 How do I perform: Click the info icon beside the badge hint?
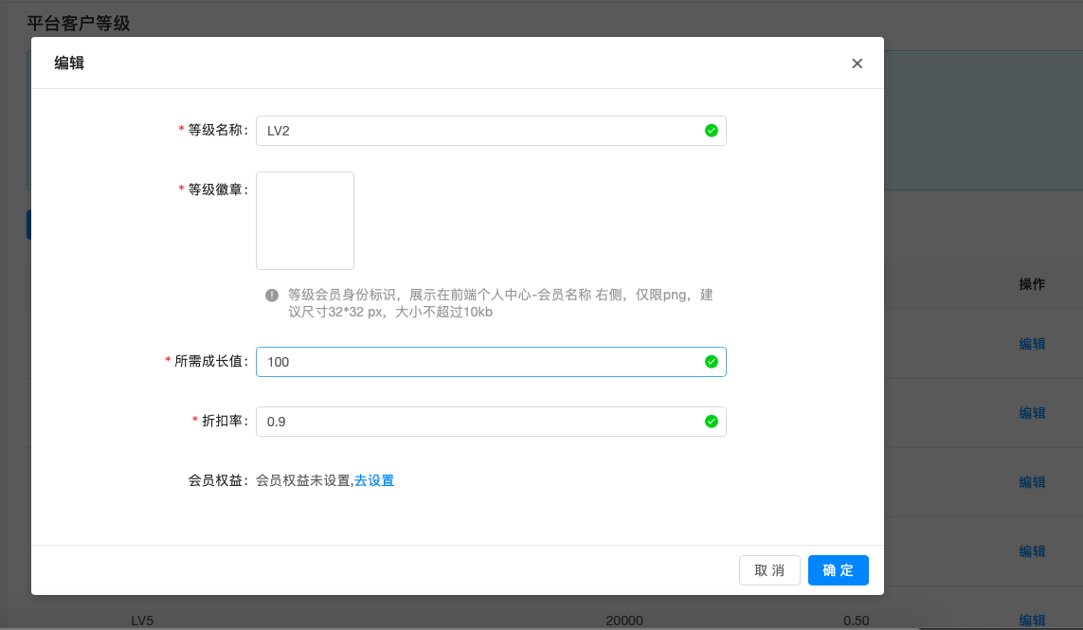(x=272, y=296)
